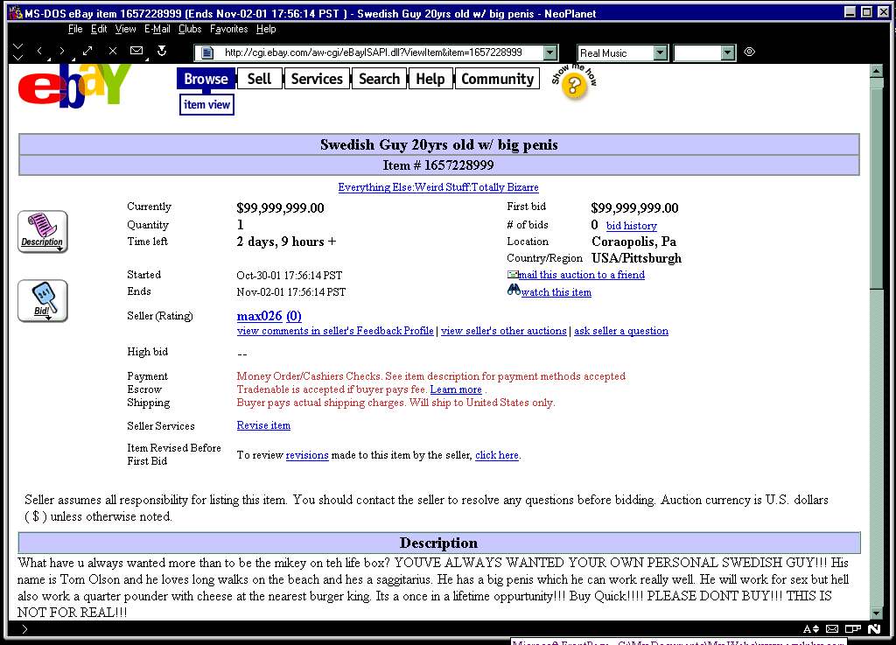The height and width of the screenshot is (645, 896).
Task: Click the status bar arrow on the left
Action: [x=24, y=629]
